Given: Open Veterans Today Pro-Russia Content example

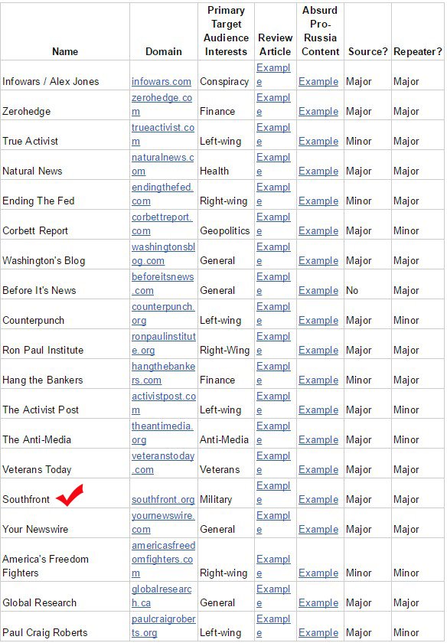Looking at the screenshot, I should click(x=318, y=470).
